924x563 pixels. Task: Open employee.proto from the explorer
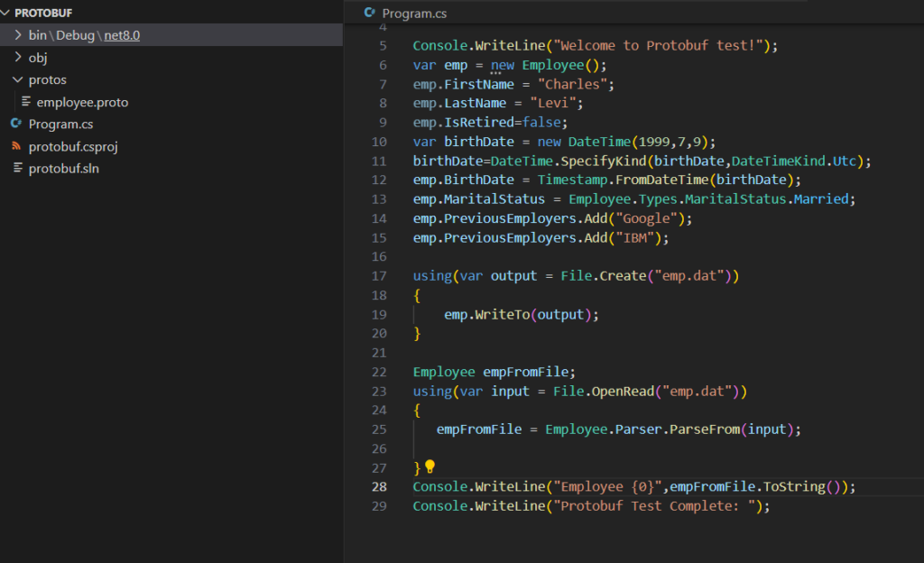[82, 102]
